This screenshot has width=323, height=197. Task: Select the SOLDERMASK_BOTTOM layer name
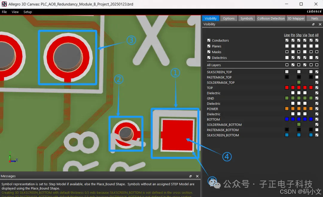coord(224,124)
